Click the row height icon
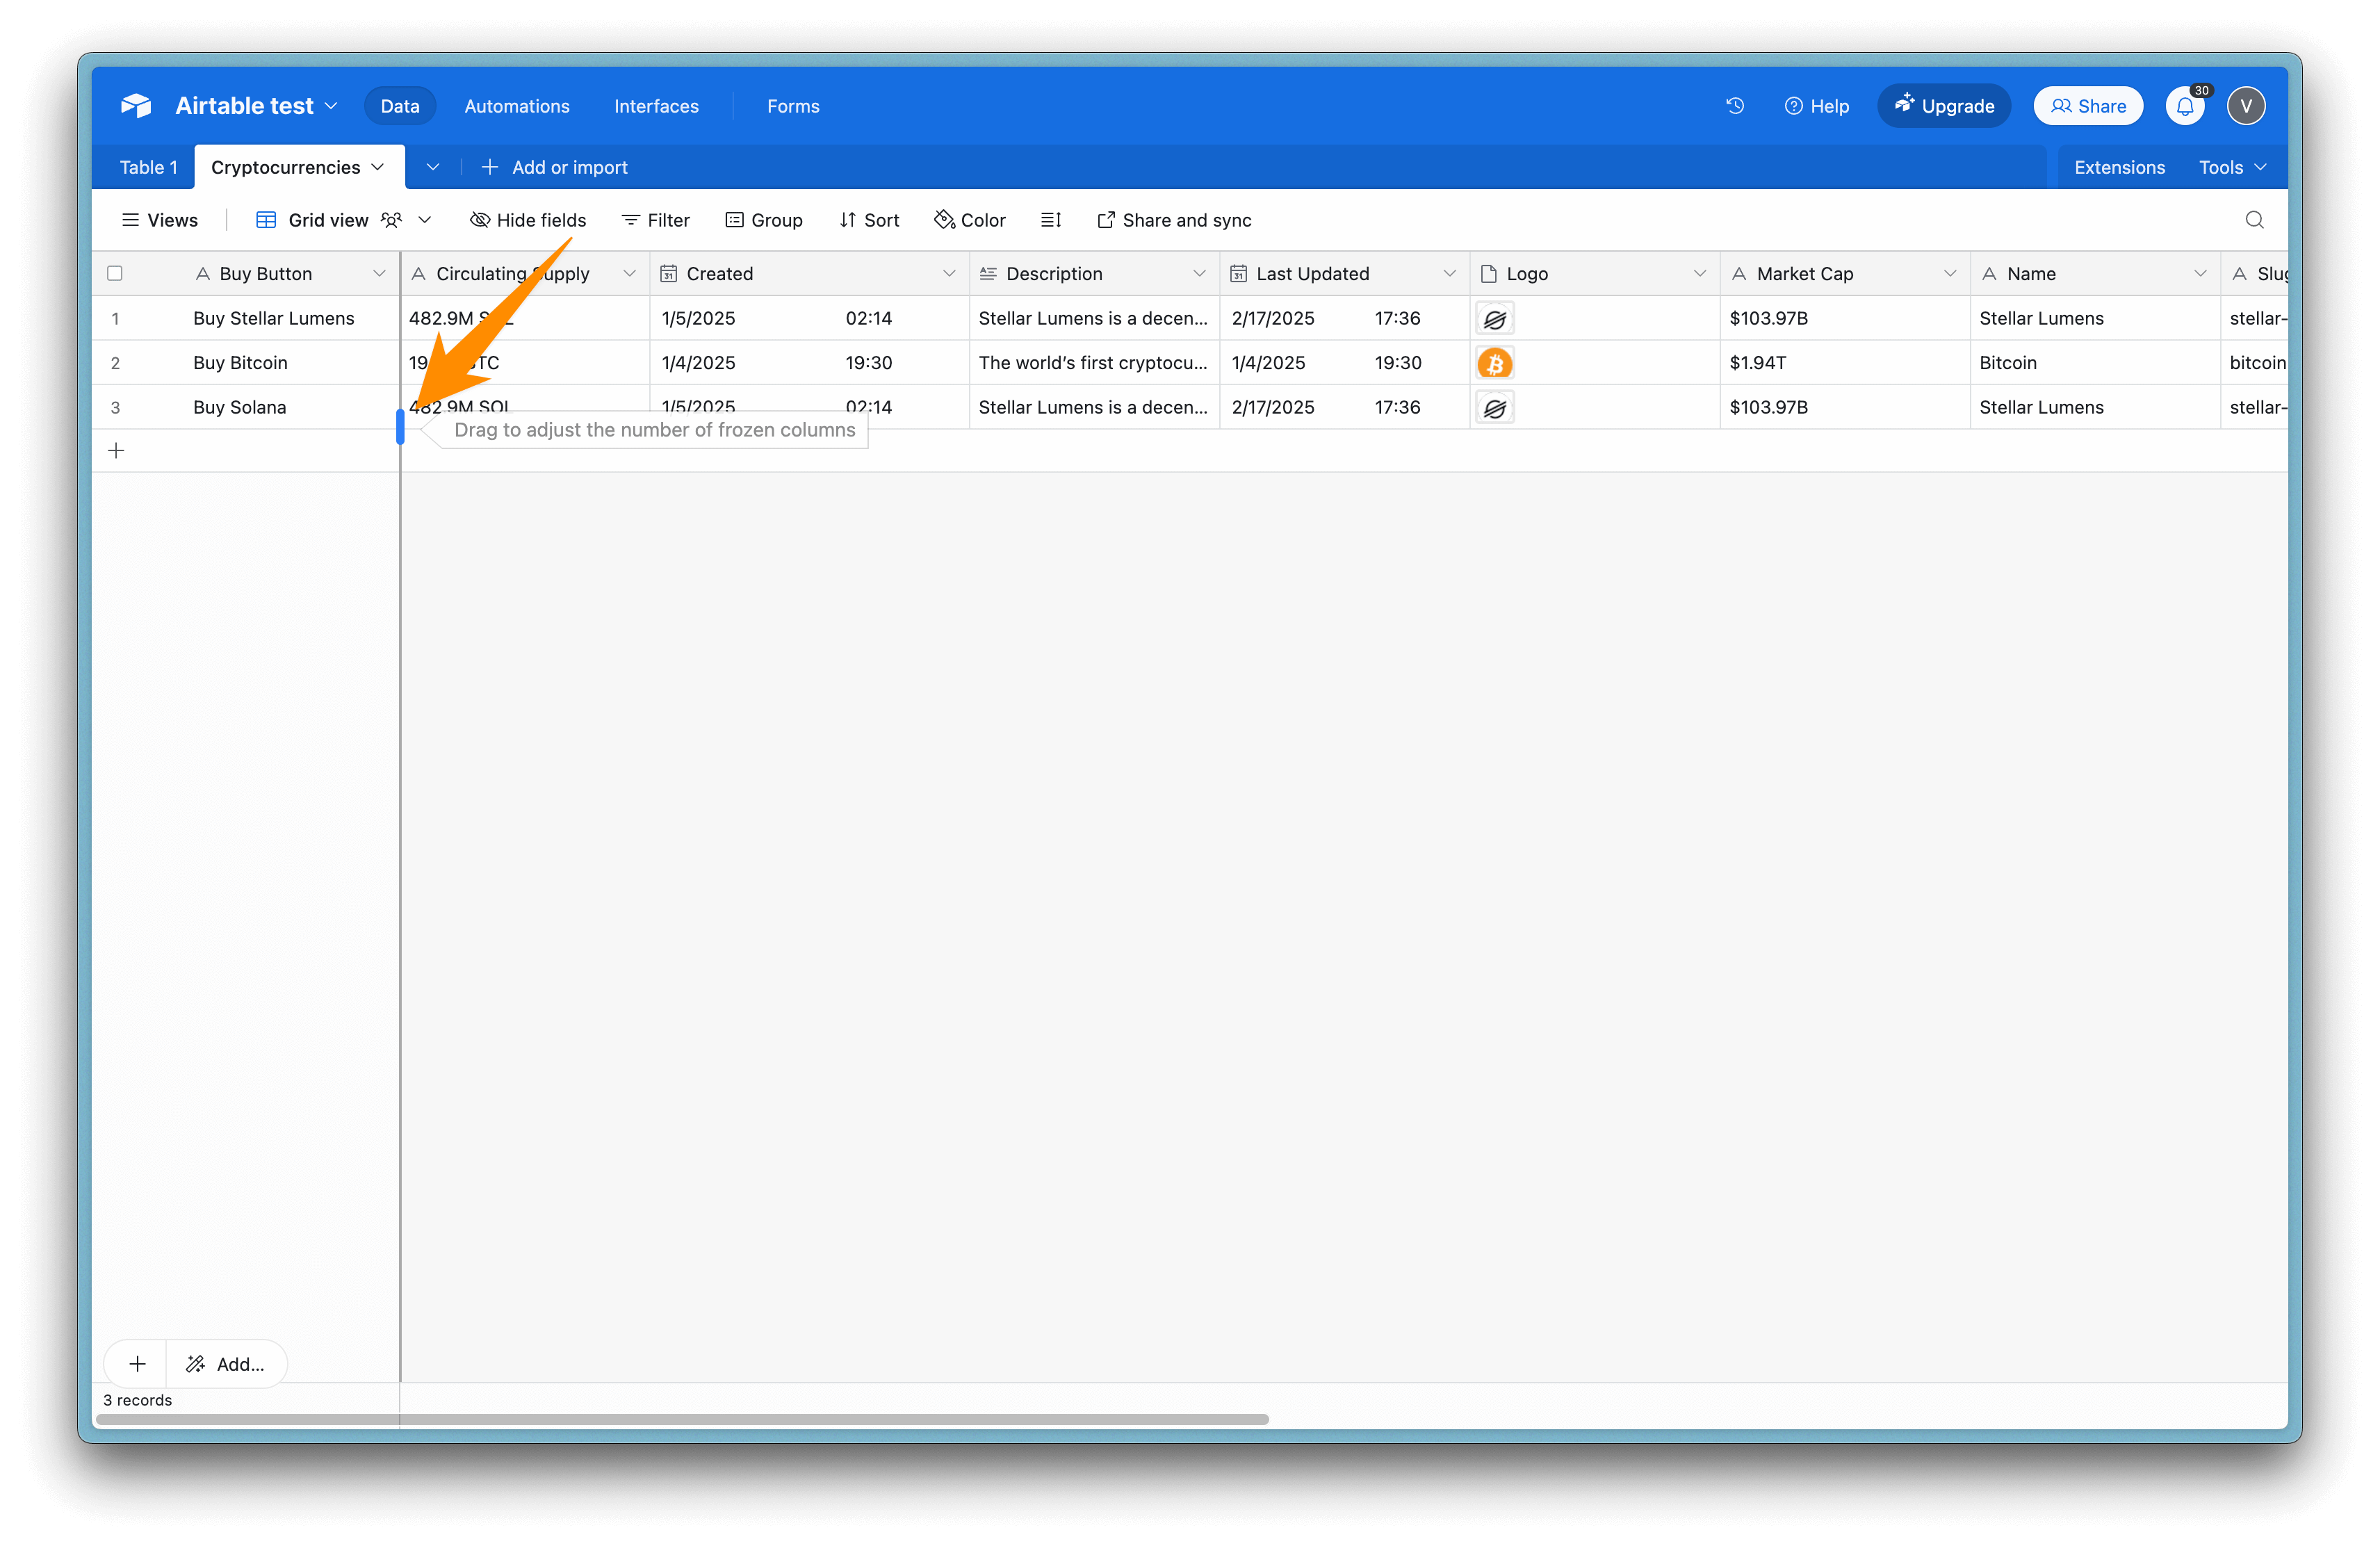This screenshot has width=2380, height=1546. tap(1050, 220)
